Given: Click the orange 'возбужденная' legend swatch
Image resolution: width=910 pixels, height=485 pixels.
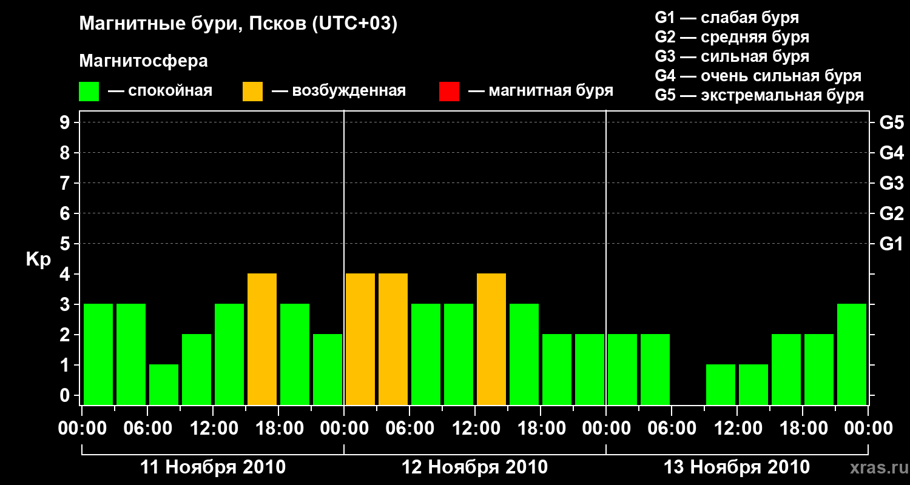Looking at the screenshot, I should click(x=252, y=92).
